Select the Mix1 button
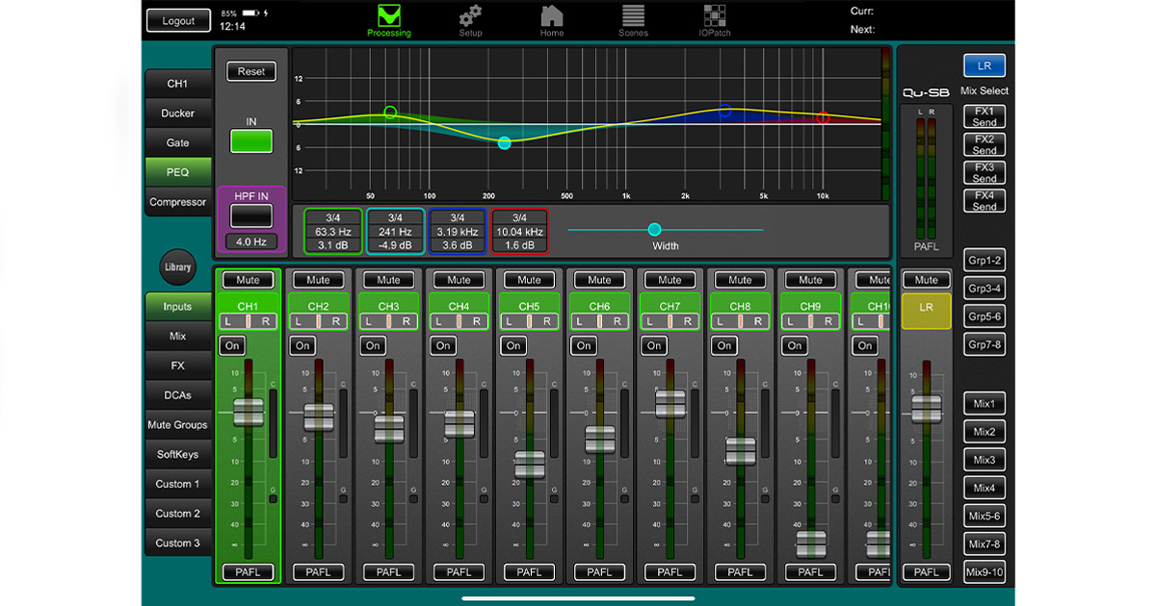 [x=985, y=404]
